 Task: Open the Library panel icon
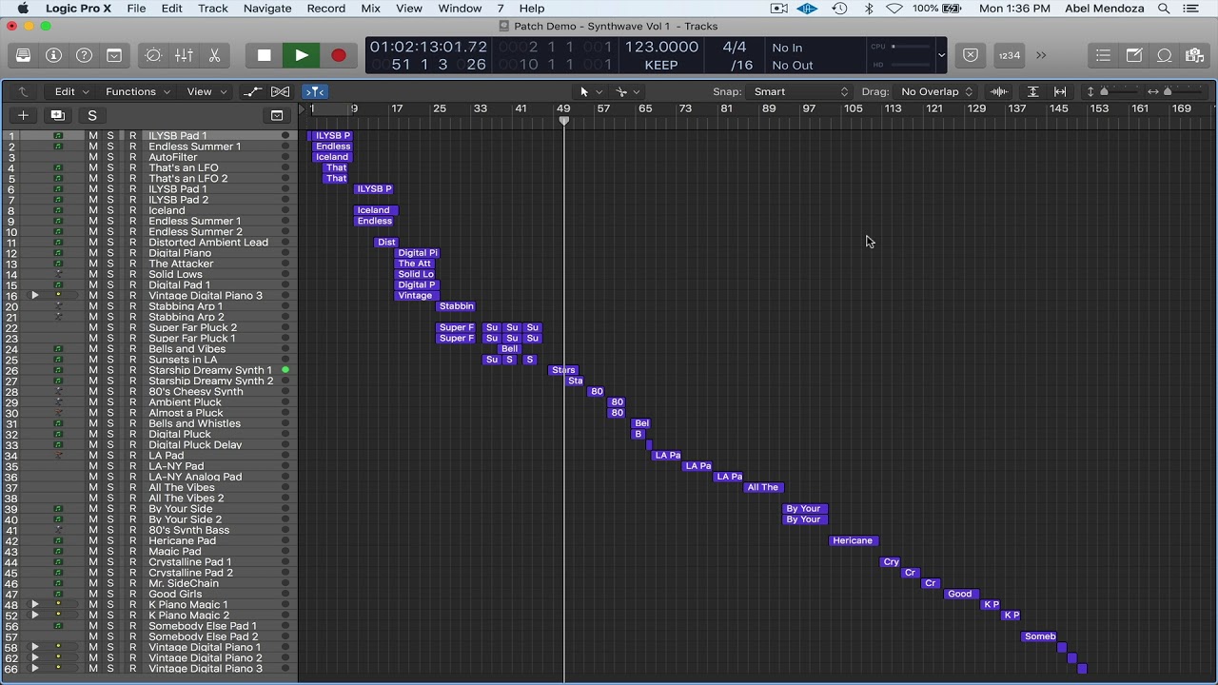click(23, 55)
